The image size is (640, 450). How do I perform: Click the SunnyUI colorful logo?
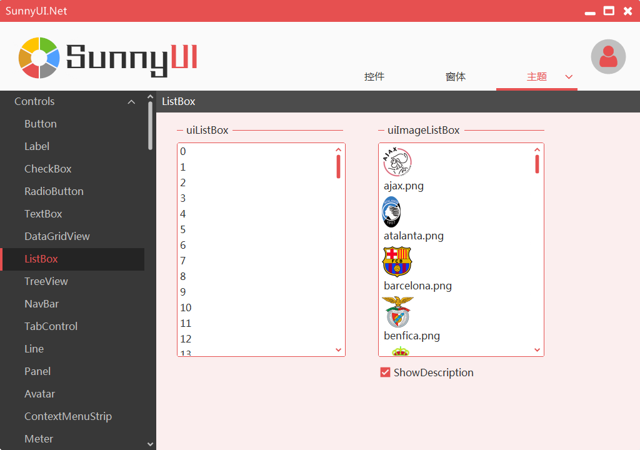click(x=39, y=58)
